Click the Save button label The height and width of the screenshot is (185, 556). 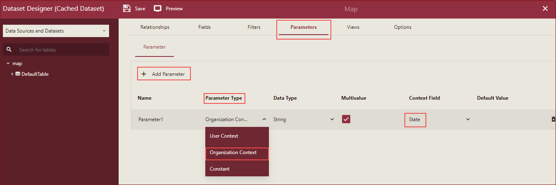tap(140, 9)
